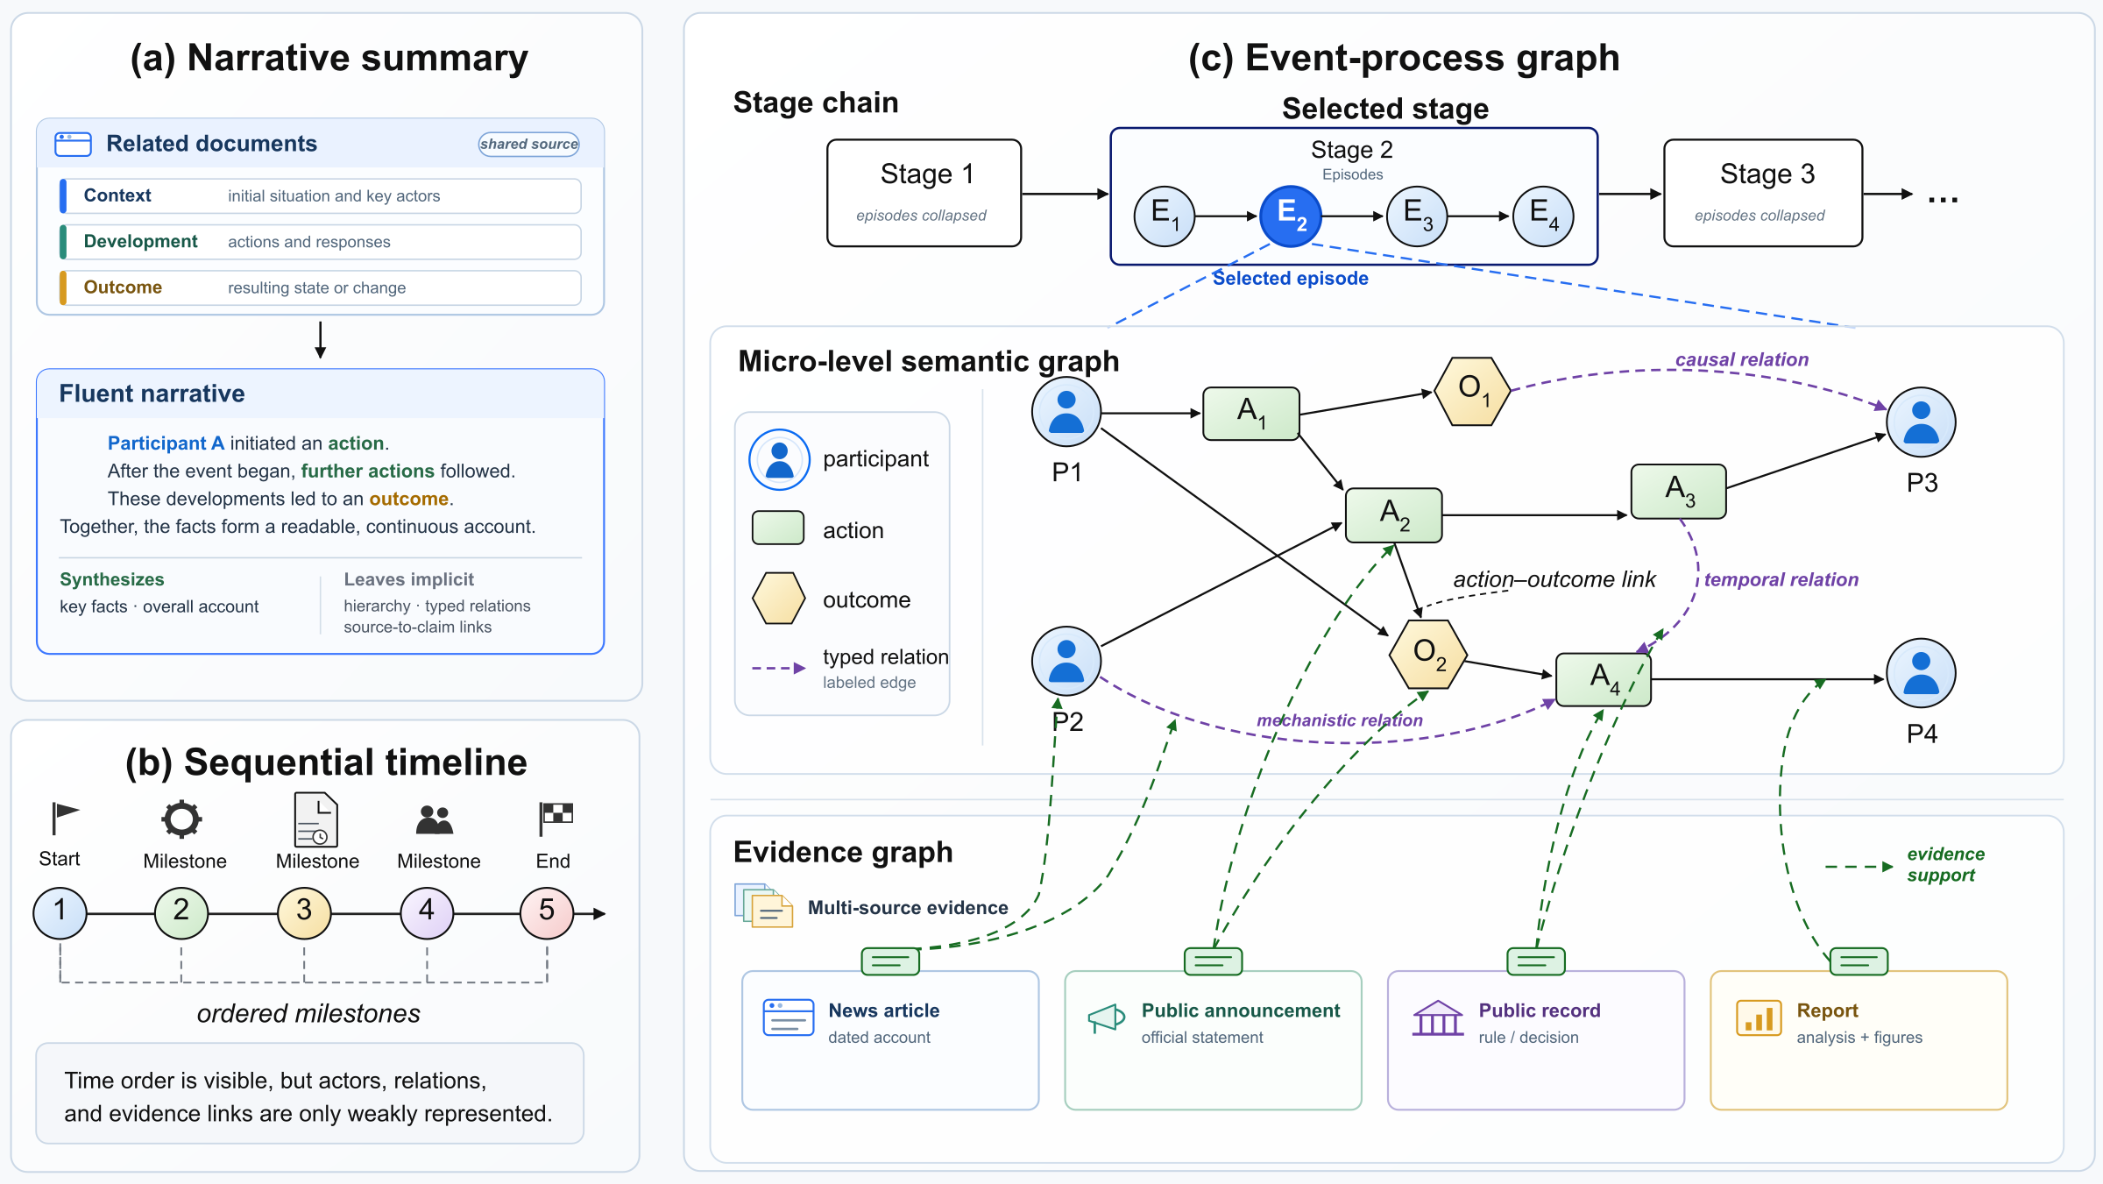
Task: Click the 'ordered milestones' caption
Action: (308, 1013)
